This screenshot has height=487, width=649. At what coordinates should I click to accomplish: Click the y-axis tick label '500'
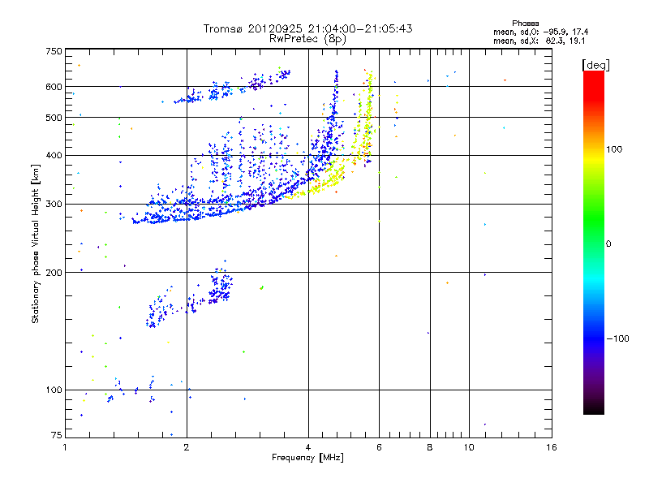tap(54, 118)
